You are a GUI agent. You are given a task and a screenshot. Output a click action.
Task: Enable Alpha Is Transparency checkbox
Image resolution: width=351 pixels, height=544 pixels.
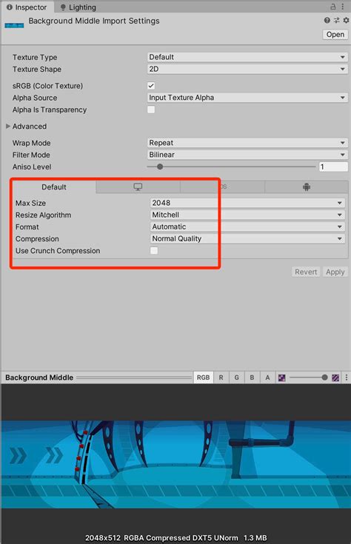pyautogui.click(x=151, y=110)
